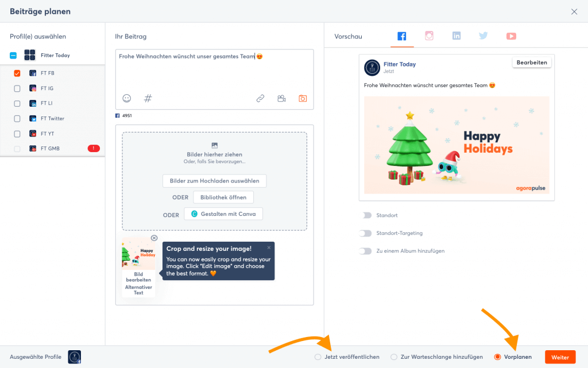Image resolution: width=588 pixels, height=368 pixels.
Task: Click Alternativer Text under thumbnail
Action: 138,290
